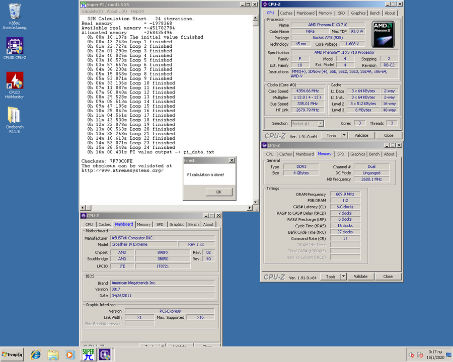The image size is (453, 362).
Task: Click Tools button in CPU-Z CPU window
Action: [x=331, y=135]
